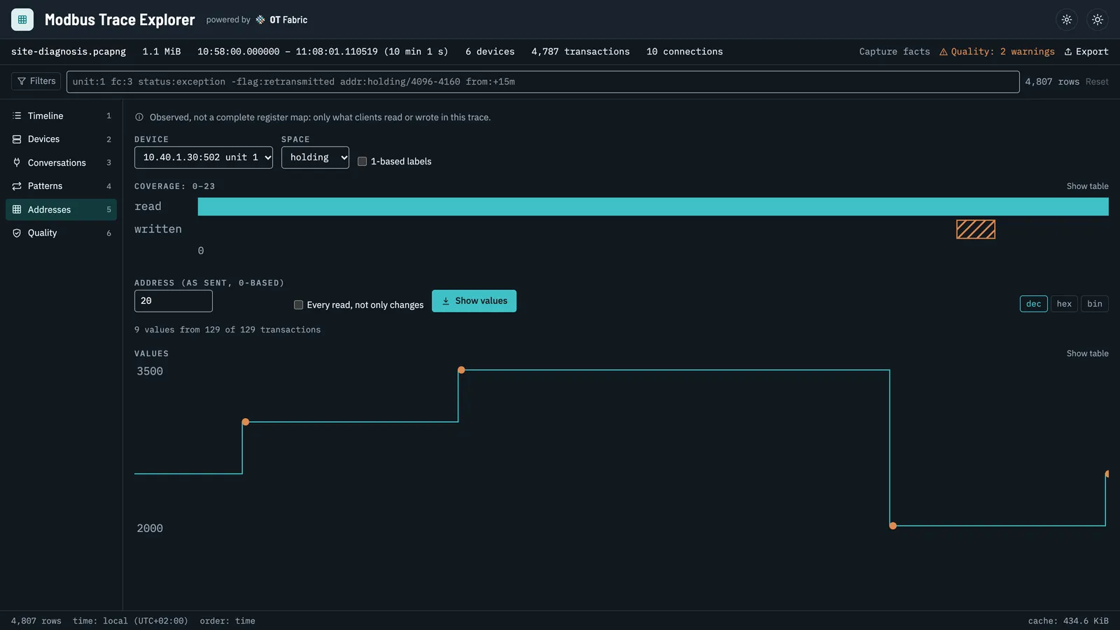Click the Modbus Trace Explorer app logo icon
1120x630 pixels.
coord(22,20)
